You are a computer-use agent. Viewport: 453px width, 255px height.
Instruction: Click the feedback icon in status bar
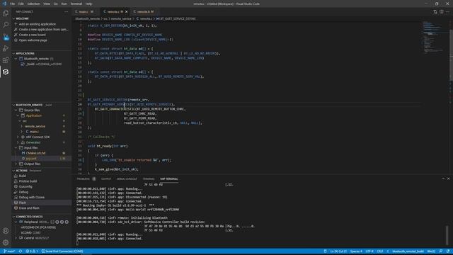tap(441, 251)
